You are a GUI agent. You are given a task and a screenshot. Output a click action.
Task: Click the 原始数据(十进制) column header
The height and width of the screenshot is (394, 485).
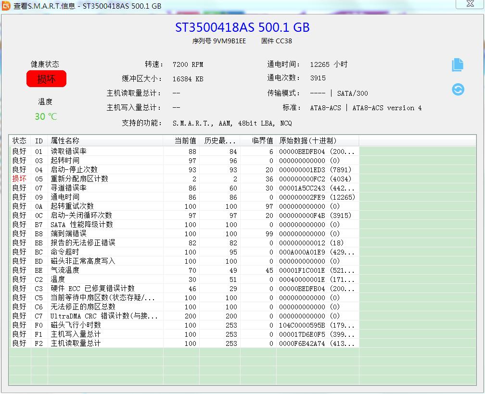318,140
